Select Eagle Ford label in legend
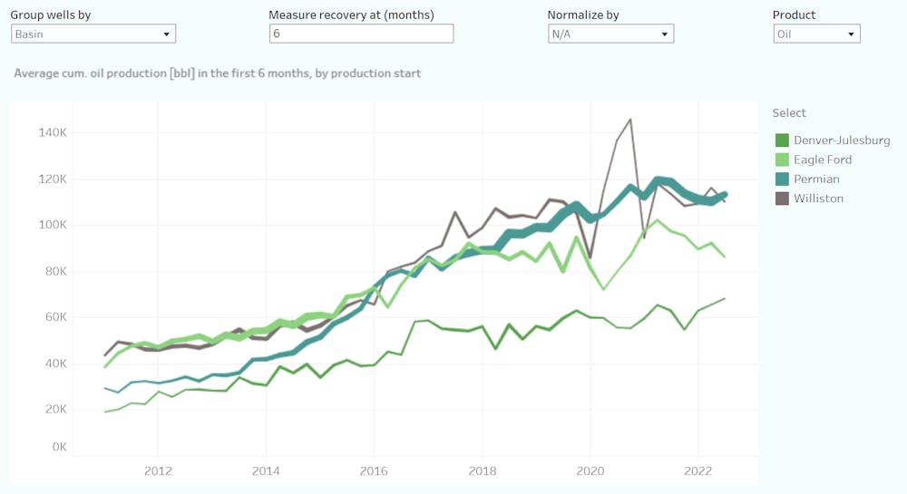This screenshot has height=494, width=907. 823,160
